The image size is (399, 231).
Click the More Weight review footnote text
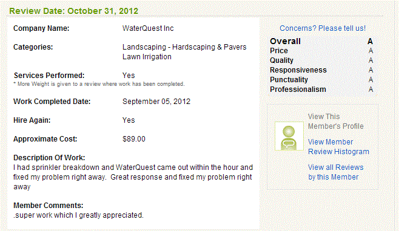coord(99,84)
